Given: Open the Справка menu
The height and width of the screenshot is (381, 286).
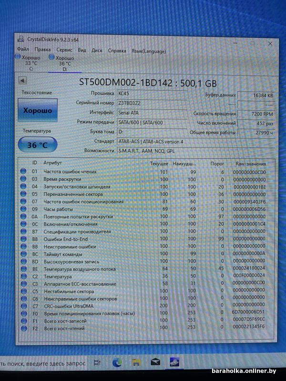Looking at the screenshot, I should [117, 51].
